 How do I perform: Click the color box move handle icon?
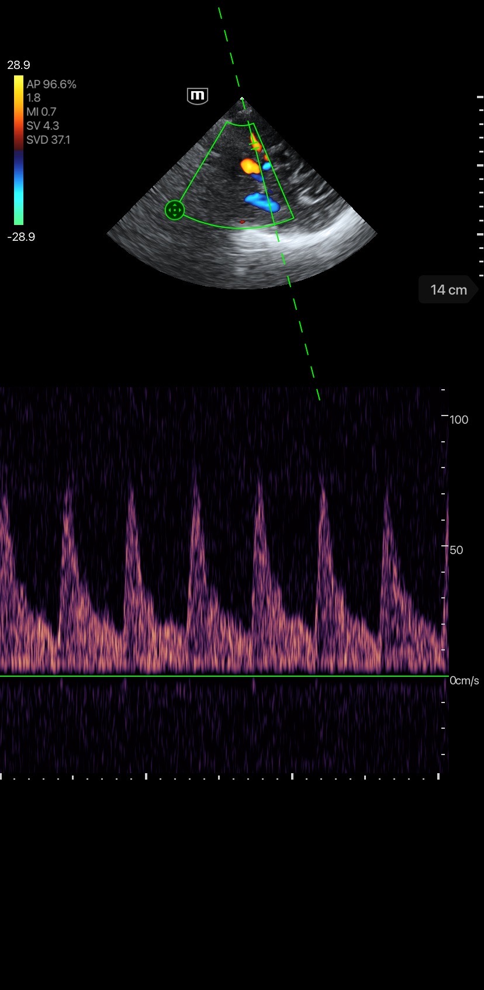coord(174,210)
